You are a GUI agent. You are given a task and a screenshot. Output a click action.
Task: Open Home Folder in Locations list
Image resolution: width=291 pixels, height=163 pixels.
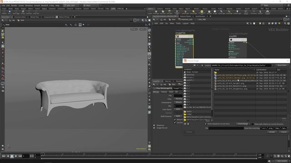[192, 72]
